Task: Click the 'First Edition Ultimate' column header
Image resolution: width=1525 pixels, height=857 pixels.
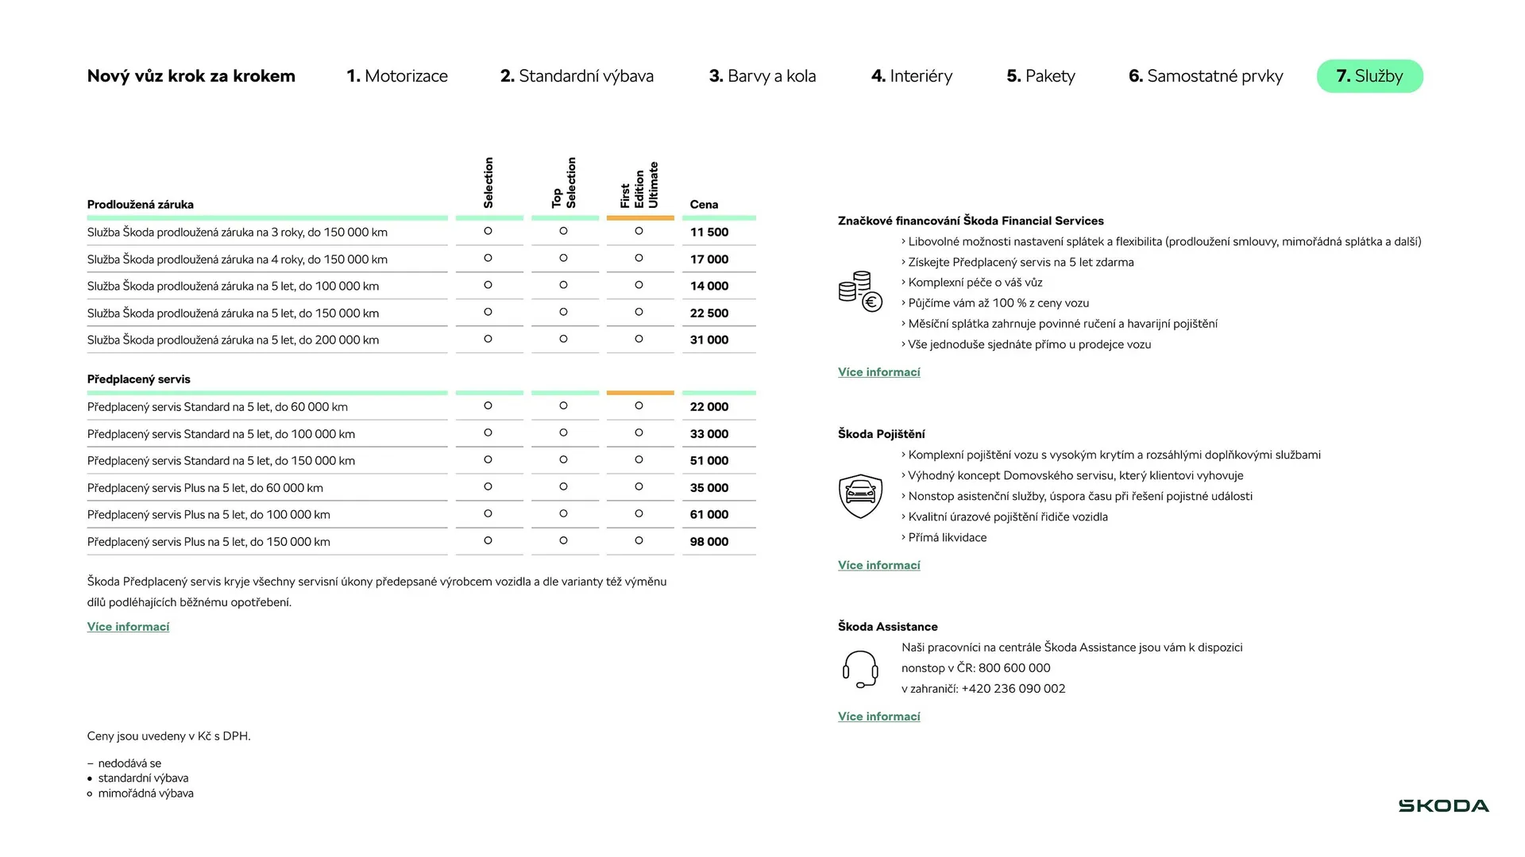Action: coord(639,185)
